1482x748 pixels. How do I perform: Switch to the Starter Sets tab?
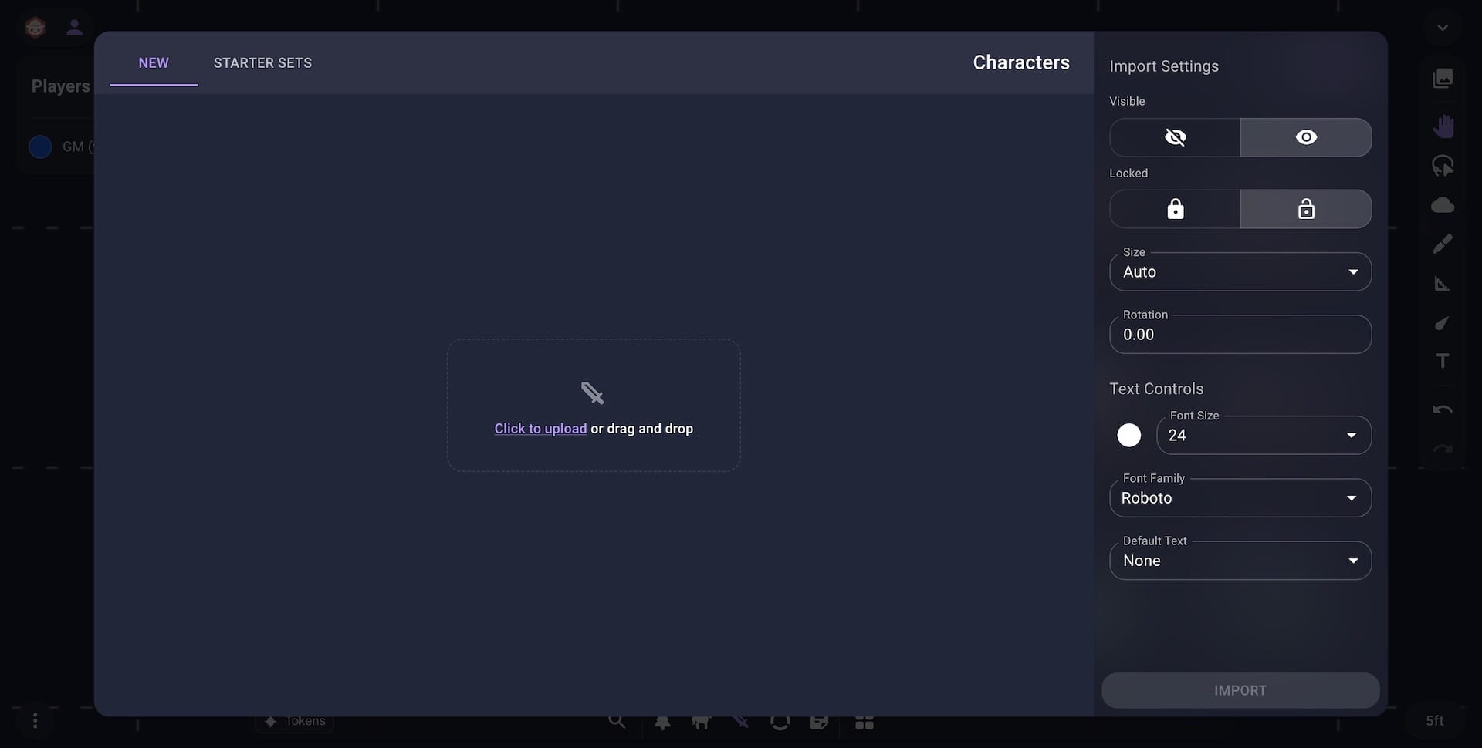[262, 62]
